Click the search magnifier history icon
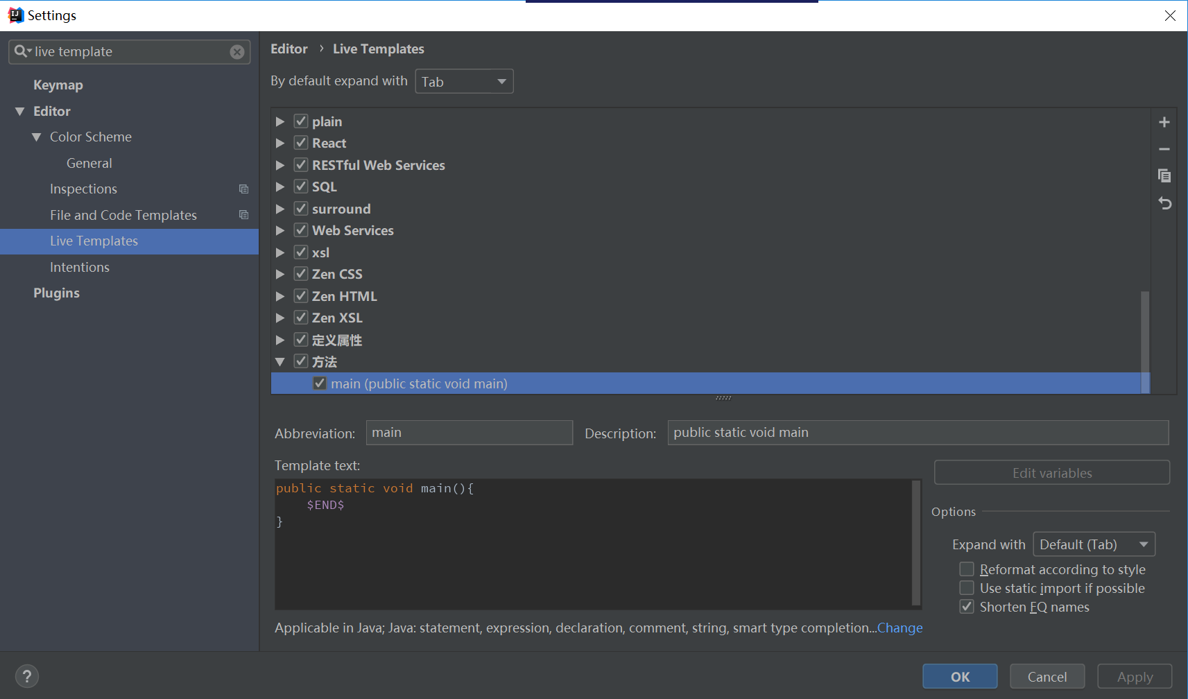This screenshot has height=699, width=1188. point(22,51)
